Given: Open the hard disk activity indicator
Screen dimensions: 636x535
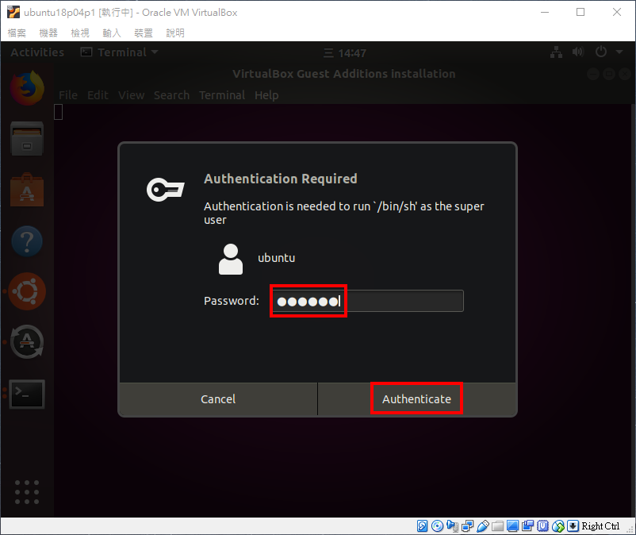Looking at the screenshot, I should 422,526.
